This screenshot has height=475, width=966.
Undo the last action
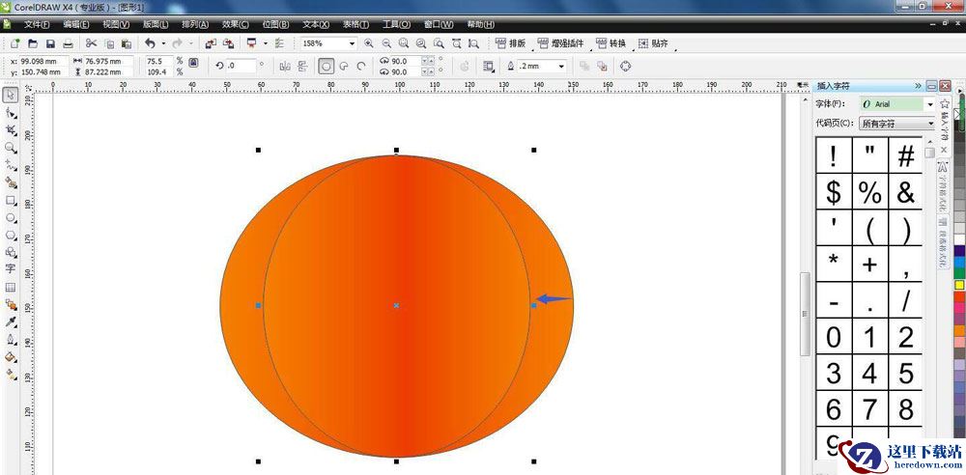(x=150, y=43)
